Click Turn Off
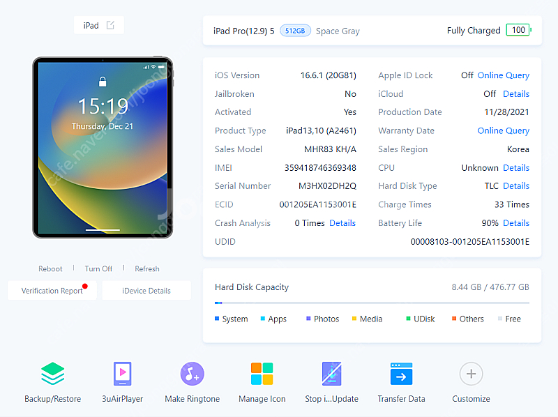558x417 pixels. coord(98,268)
